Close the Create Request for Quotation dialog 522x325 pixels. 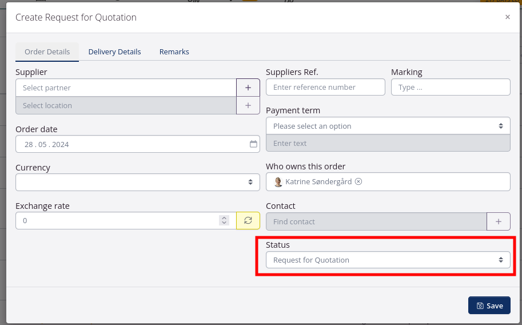tap(507, 17)
